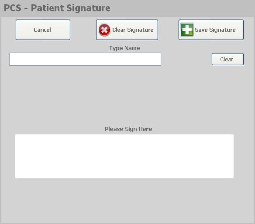This screenshot has width=255, height=224.
Task: Cancel the patient signature dialog
Action: [x=43, y=30]
